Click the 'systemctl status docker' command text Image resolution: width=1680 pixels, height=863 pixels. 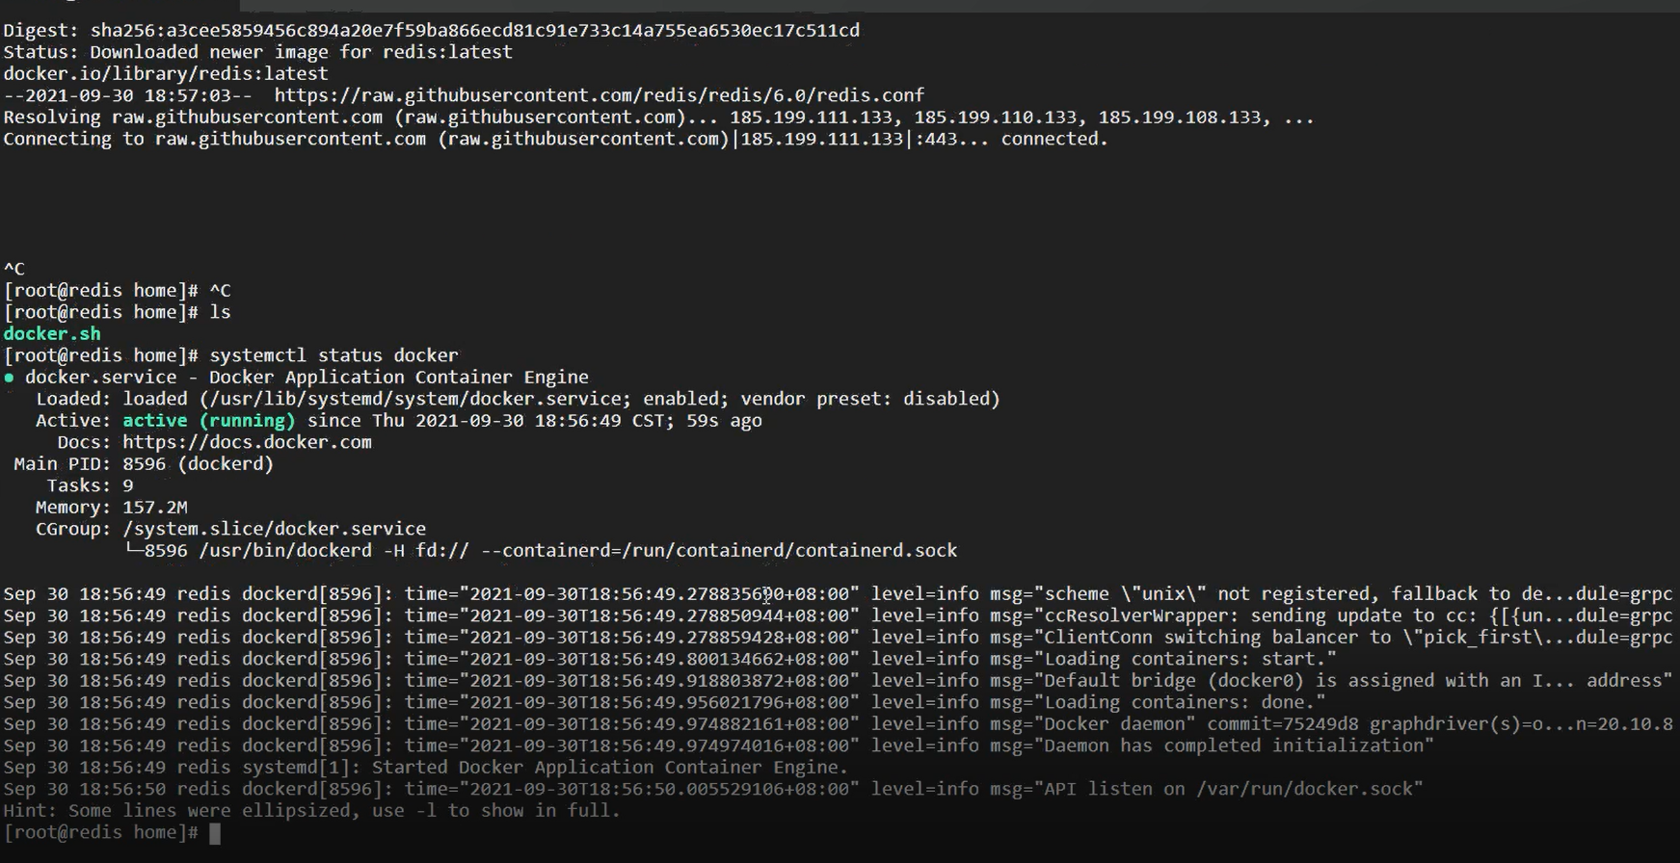[x=333, y=355]
